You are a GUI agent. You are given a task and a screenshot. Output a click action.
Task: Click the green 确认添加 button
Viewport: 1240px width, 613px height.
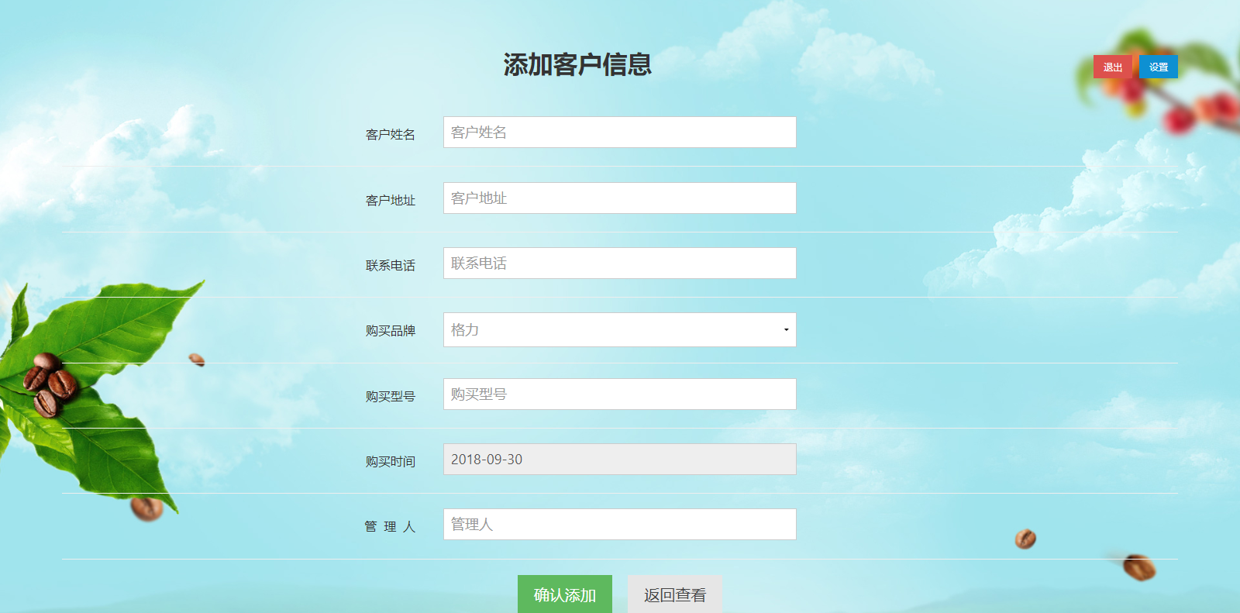click(x=565, y=594)
